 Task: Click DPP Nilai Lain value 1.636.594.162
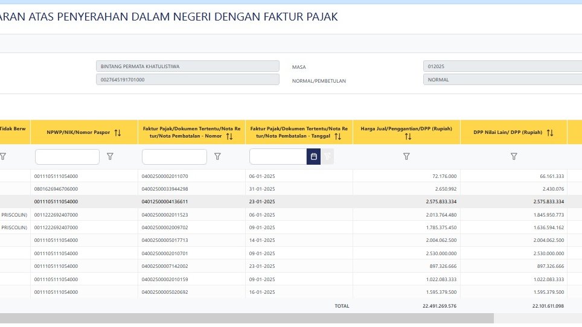pyautogui.click(x=549, y=227)
